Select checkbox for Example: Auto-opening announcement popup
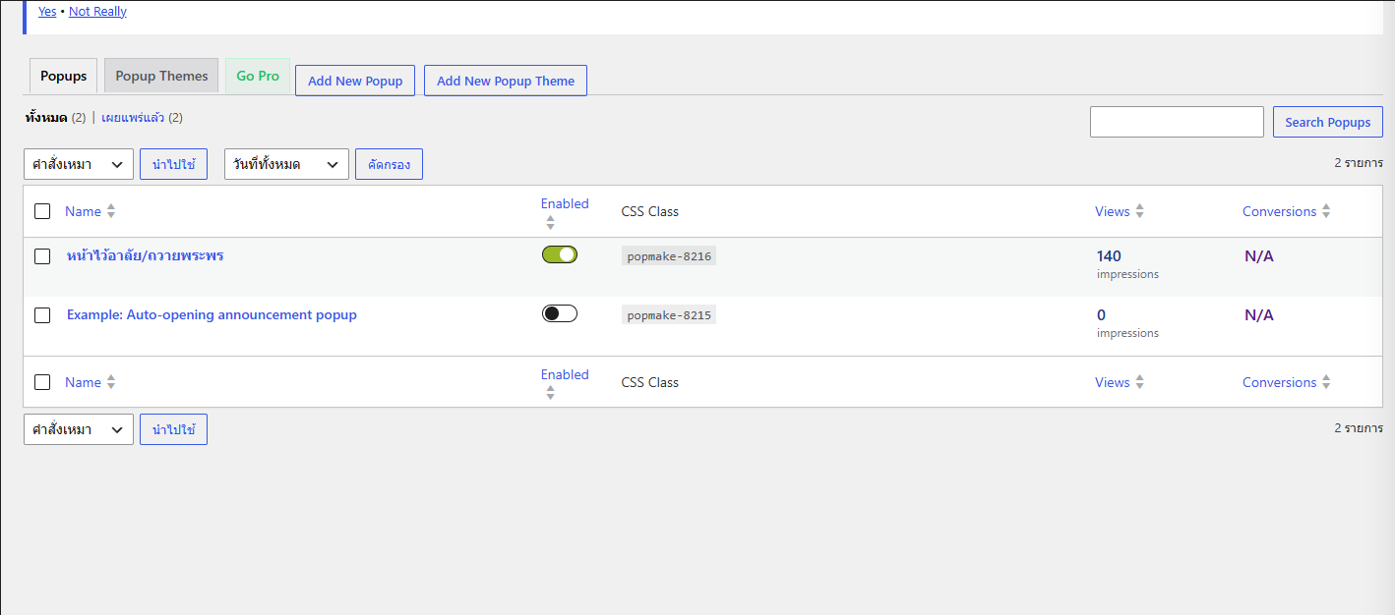The height and width of the screenshot is (615, 1395). 42,315
